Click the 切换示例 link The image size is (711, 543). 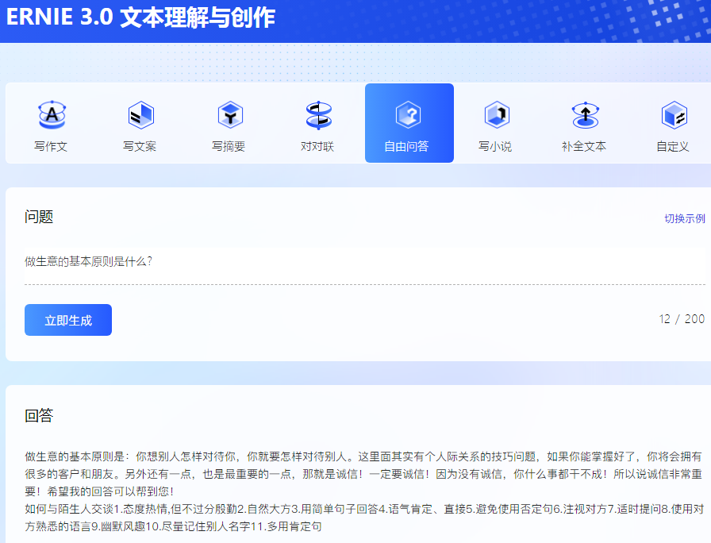click(685, 218)
